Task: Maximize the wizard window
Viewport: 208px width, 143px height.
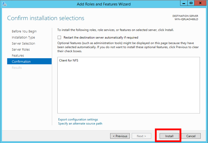Action: pos(191,3)
